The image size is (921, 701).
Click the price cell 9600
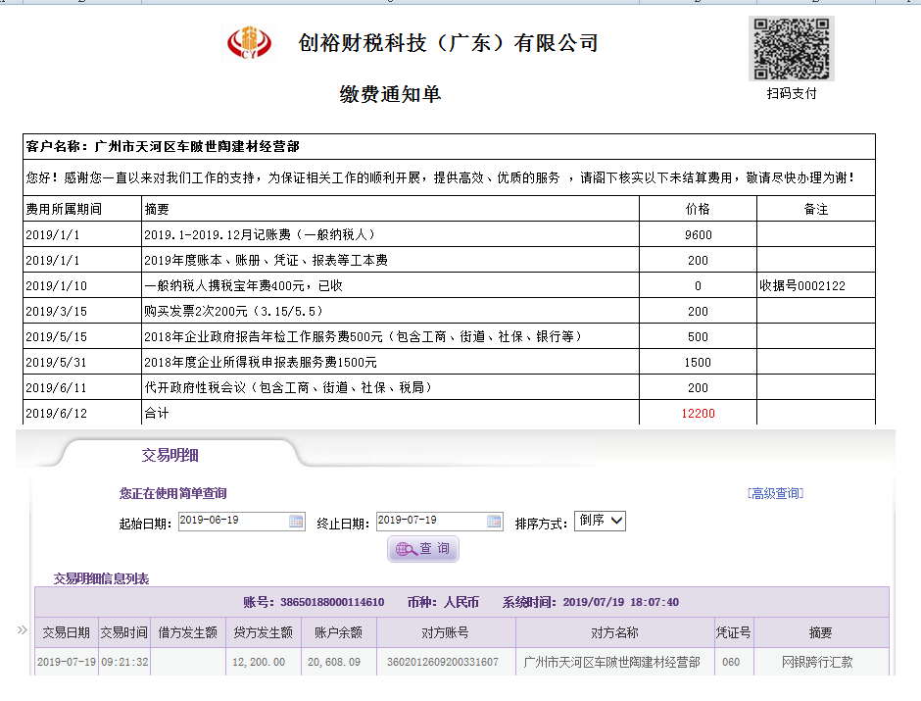tap(698, 235)
